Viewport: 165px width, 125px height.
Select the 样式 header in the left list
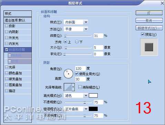pos(18,14)
